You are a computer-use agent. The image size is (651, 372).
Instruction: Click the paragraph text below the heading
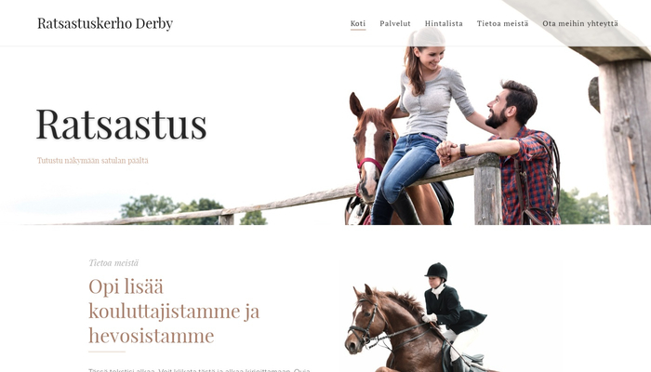point(199,369)
